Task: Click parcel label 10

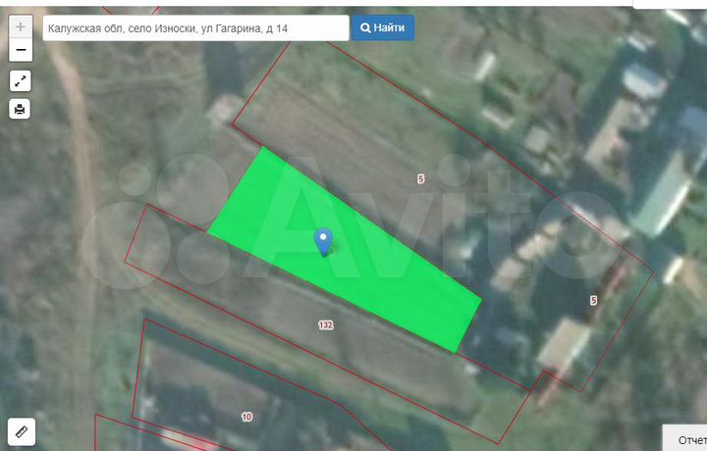Action: (246, 417)
